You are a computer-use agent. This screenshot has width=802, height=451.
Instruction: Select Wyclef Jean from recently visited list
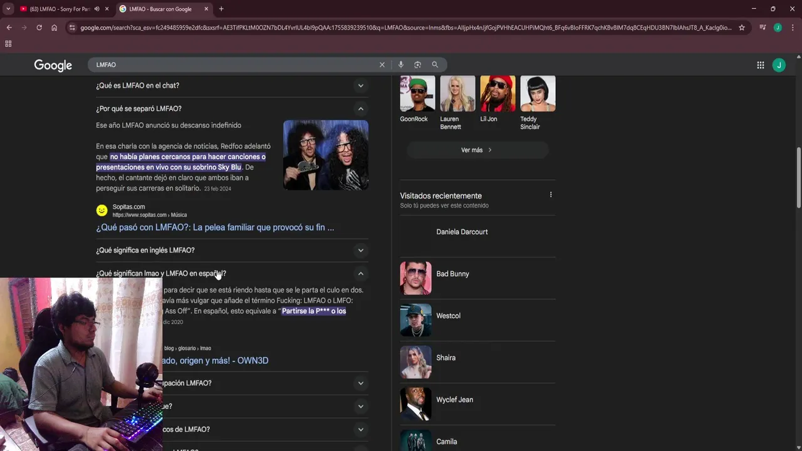pos(454,400)
